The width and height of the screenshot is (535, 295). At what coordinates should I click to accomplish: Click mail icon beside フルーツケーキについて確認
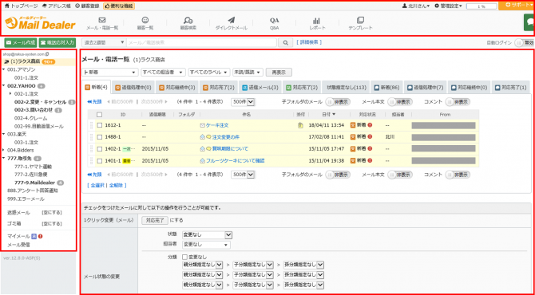[202, 160]
